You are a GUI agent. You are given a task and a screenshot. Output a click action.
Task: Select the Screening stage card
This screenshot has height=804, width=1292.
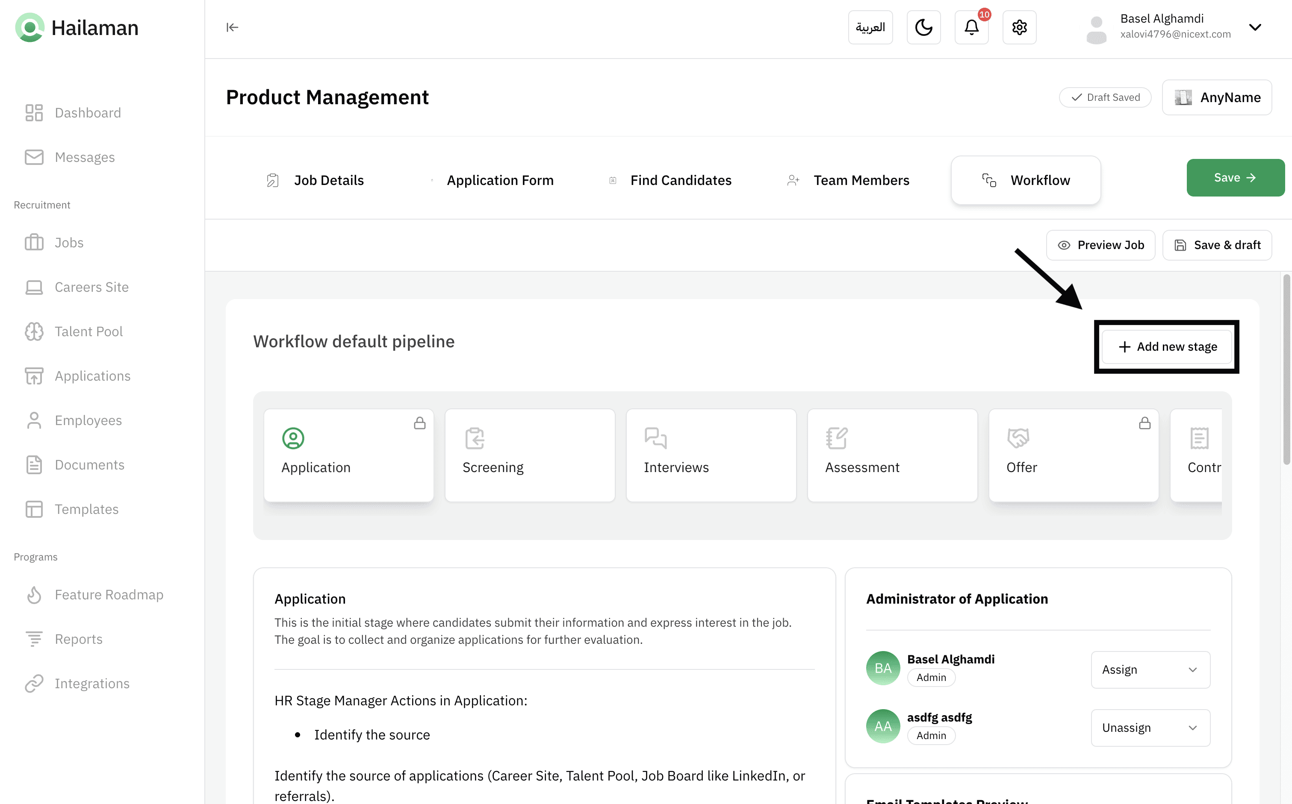pos(529,455)
